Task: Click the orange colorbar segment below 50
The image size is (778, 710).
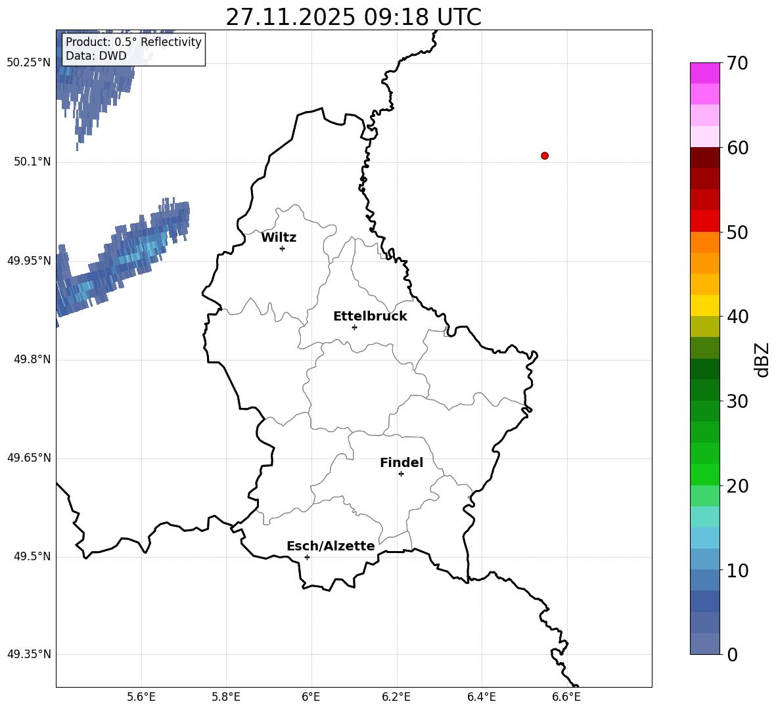Action: pos(704,242)
